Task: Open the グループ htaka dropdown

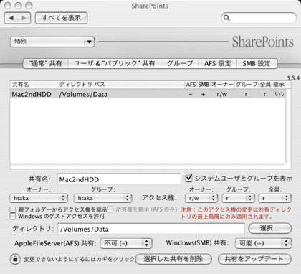Action: pos(102,198)
